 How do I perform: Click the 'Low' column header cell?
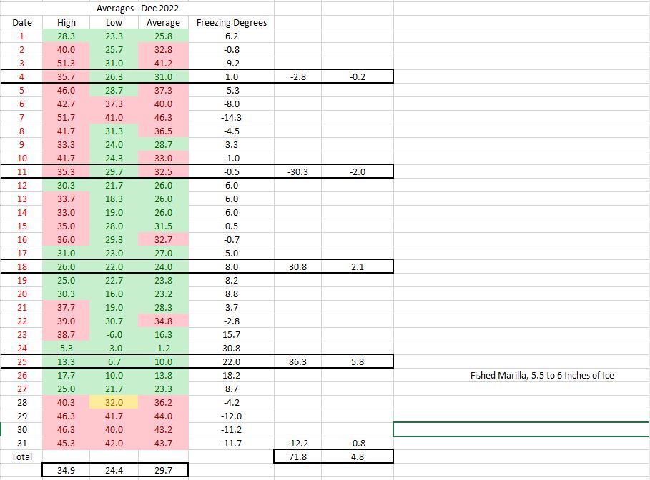[114, 22]
